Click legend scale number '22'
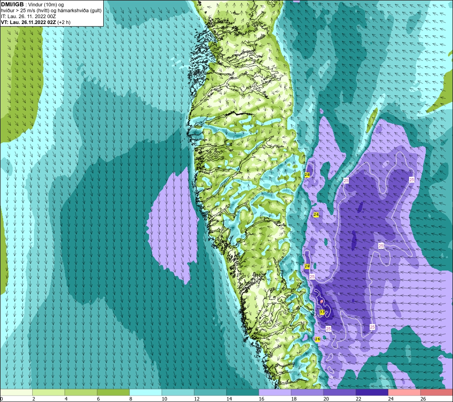 tap(358, 399)
